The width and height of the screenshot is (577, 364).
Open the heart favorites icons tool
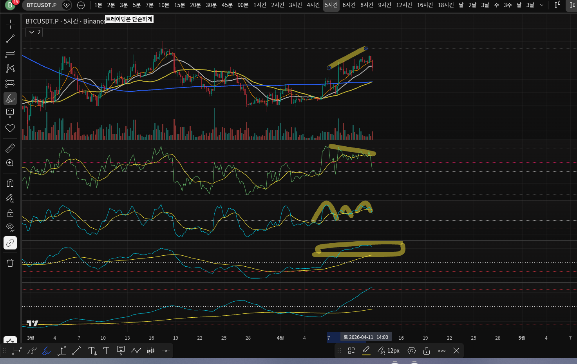(10, 128)
